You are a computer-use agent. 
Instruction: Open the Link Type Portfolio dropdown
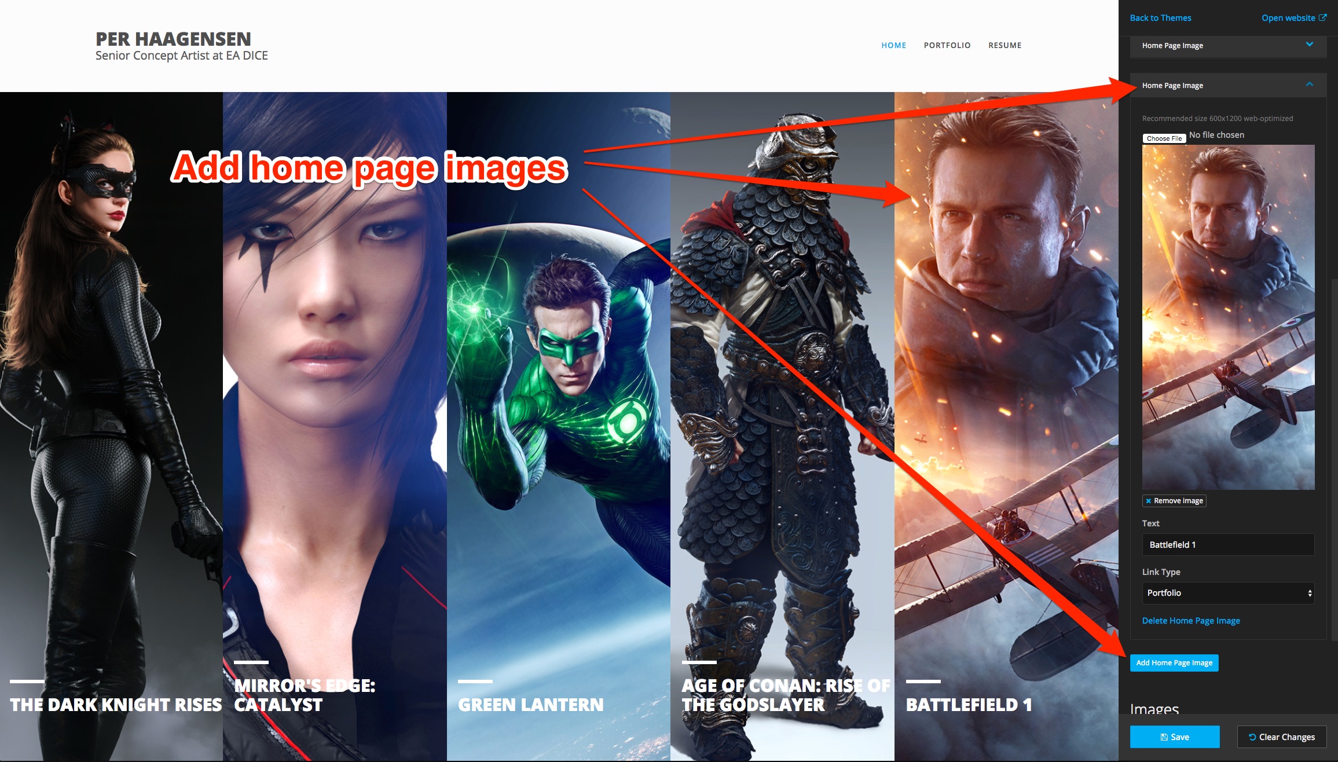pyautogui.click(x=1228, y=593)
